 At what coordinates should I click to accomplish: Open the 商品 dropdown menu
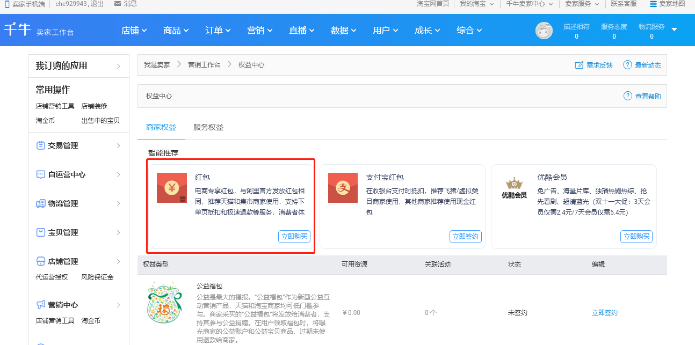point(176,31)
